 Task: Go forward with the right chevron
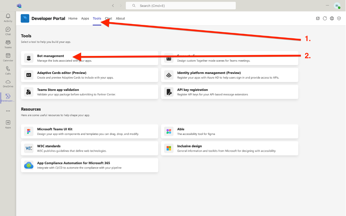coord(121,5)
